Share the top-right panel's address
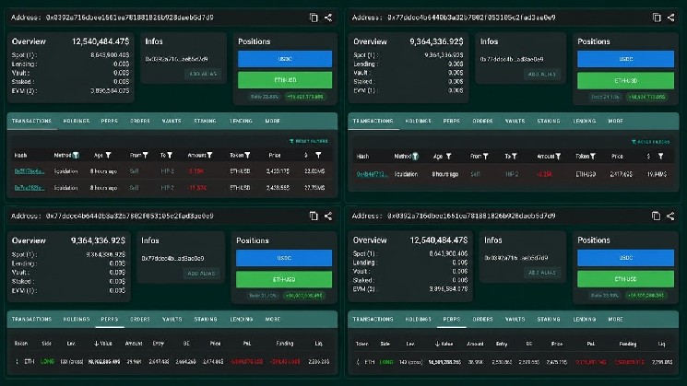Screen dimensions: 687x386 [x=670, y=18]
